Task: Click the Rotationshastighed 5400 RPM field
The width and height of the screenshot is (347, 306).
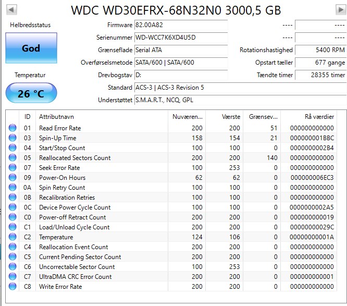Action: pyautogui.click(x=320, y=50)
